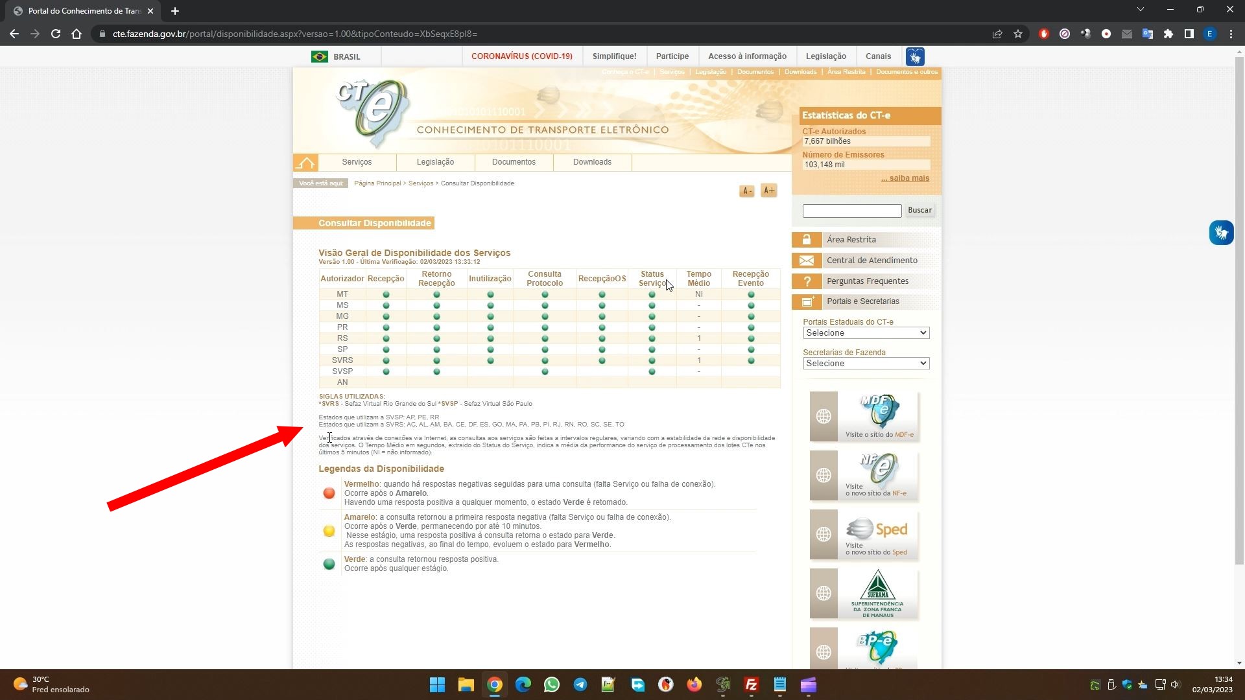This screenshot has height=700, width=1245.
Task: Open FileZilla from taskbar
Action: click(x=752, y=685)
